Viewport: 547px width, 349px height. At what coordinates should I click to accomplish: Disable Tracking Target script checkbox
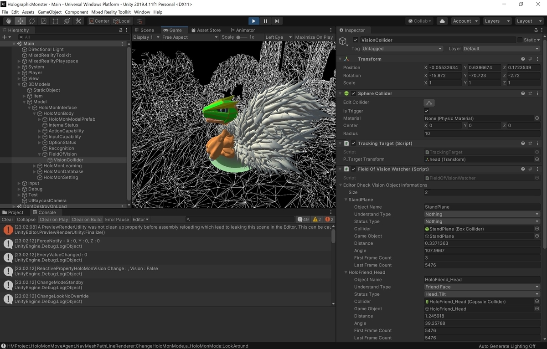pos(353,144)
